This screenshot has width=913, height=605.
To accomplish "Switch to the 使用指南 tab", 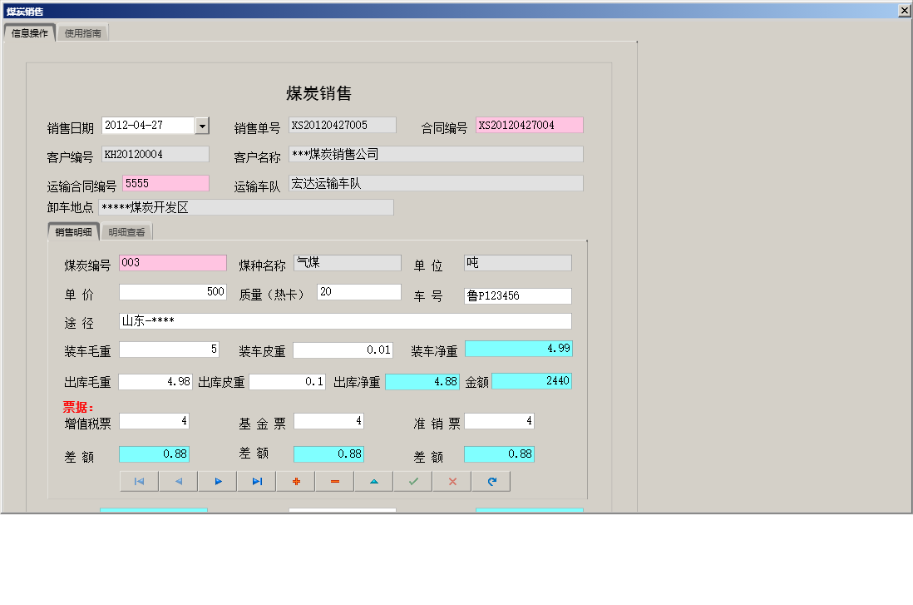I will [82, 32].
